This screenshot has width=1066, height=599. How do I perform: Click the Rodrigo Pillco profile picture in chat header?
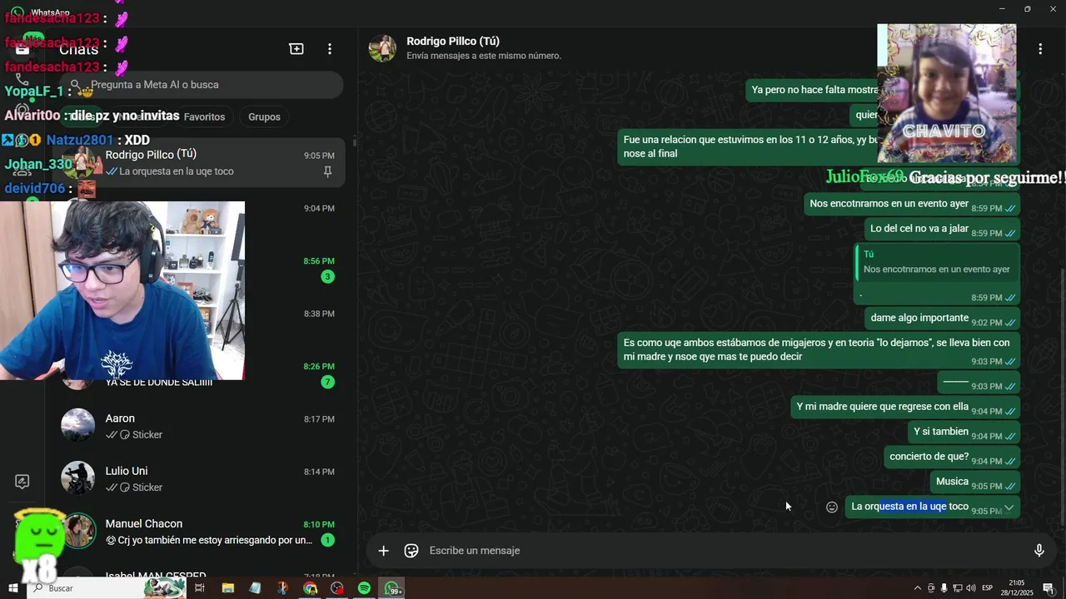point(382,48)
